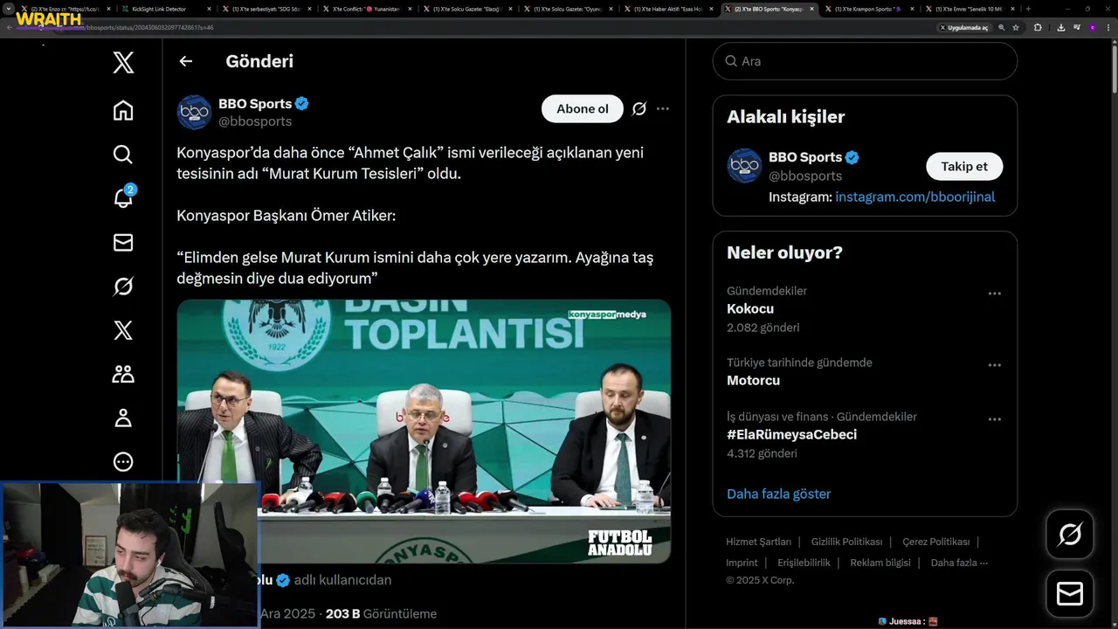Open a new browser tab with plus

(x=1028, y=9)
